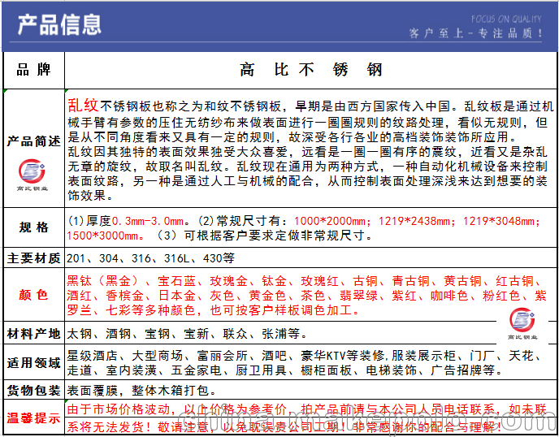The height and width of the screenshot is (437, 559).
Task: Click the red 1000*2000mm size value
Action: coord(330,222)
